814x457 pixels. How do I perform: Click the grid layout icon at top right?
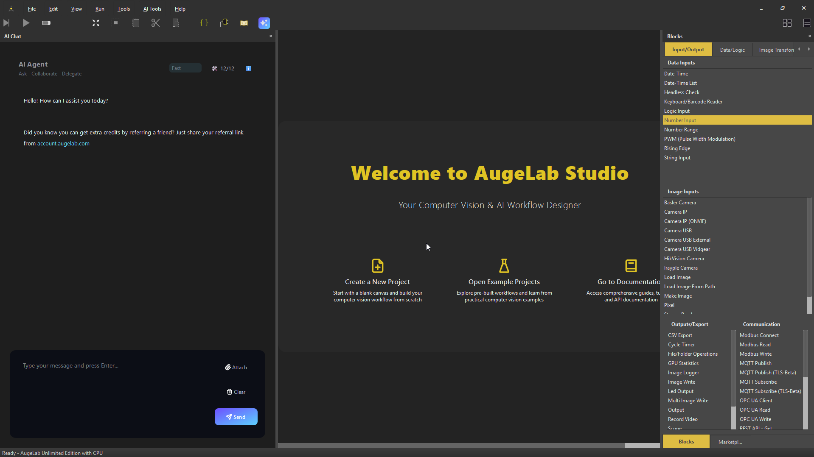(787, 23)
